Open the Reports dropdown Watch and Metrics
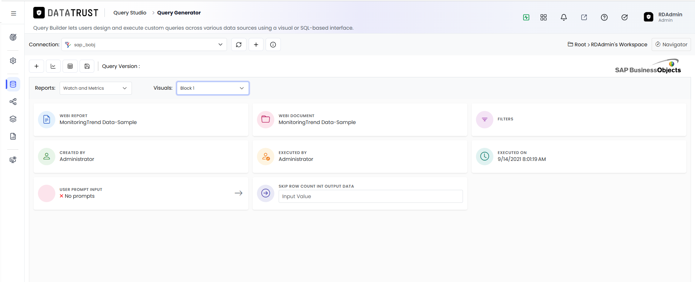Image resolution: width=695 pixels, height=282 pixels. 96,88
